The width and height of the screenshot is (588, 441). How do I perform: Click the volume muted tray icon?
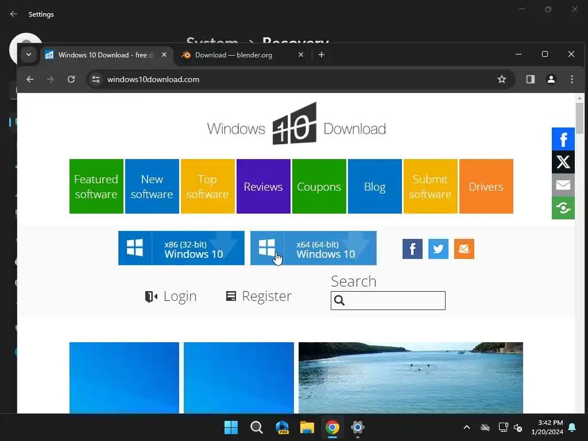point(519,427)
